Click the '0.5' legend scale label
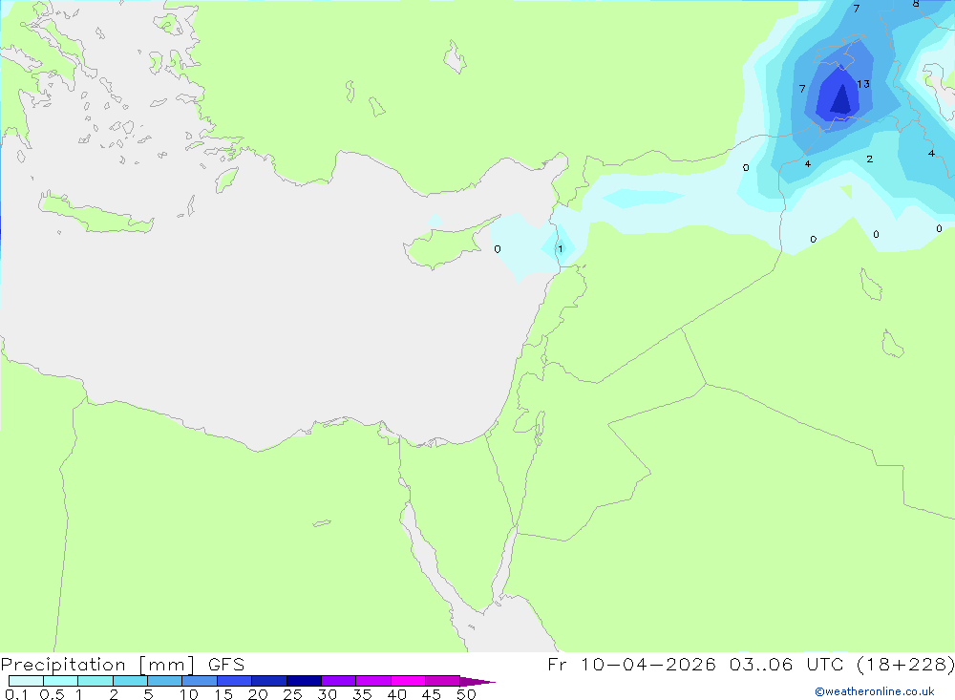This screenshot has height=700, width=955. point(52,694)
